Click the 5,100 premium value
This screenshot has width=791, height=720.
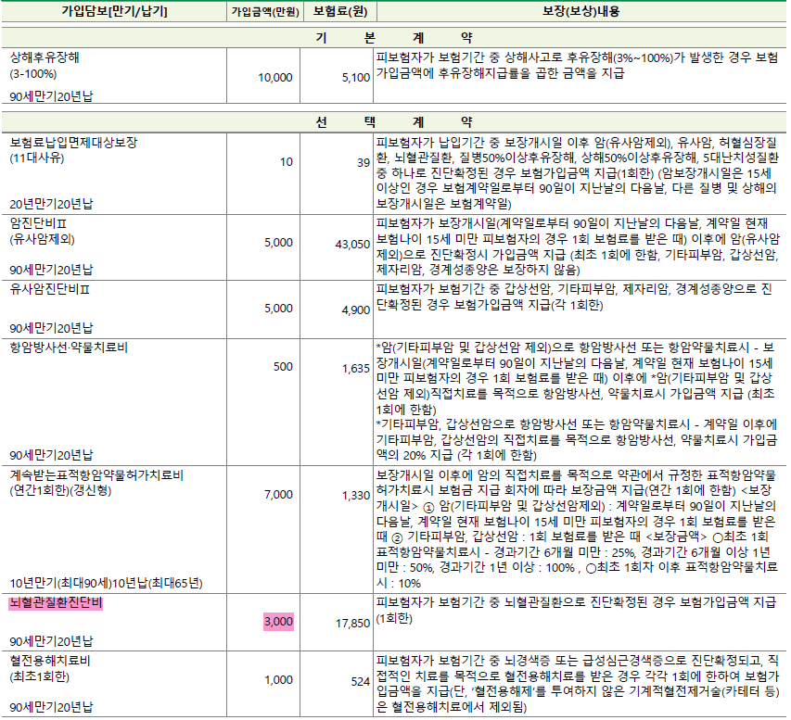point(355,78)
